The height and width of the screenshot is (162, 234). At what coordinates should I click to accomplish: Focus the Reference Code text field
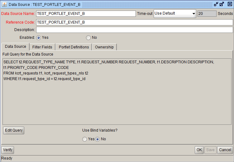[134, 22]
